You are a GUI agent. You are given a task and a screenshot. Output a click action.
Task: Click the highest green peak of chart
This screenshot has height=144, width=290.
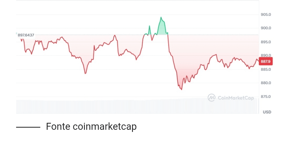click(161, 17)
